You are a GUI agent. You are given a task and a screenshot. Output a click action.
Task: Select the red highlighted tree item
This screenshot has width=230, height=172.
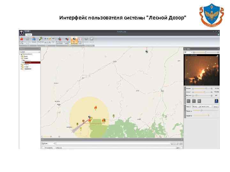[x=32, y=62]
